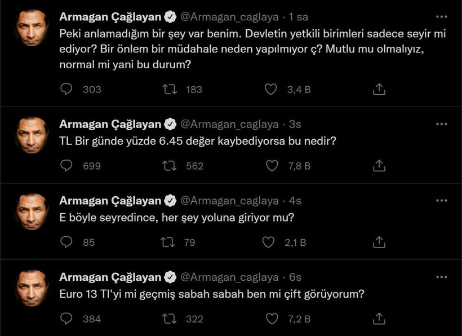Screen dimensions: 462x336
Task: Click the '1 sa' timestamp link
Action: 299,16
